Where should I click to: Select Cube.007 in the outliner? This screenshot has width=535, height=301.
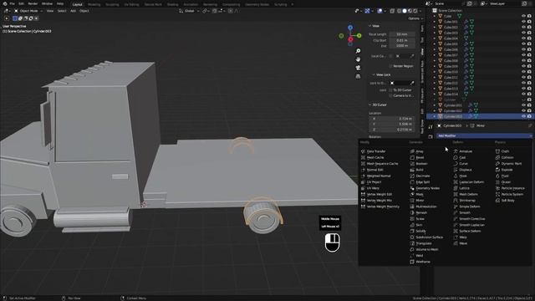click(451, 55)
